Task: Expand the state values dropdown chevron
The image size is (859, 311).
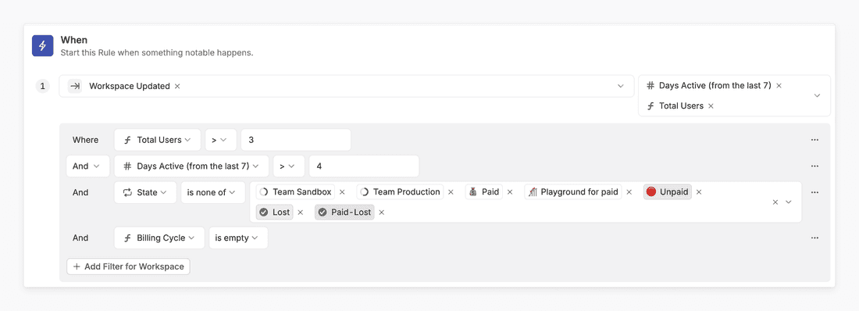Action: tap(789, 202)
